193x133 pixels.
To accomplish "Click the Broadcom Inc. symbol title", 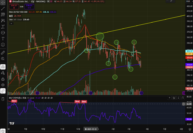I will point(21,2).
